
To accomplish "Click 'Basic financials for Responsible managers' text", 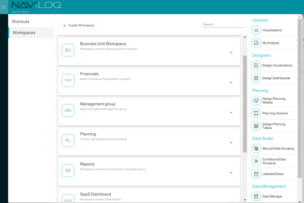I will (105, 79).
